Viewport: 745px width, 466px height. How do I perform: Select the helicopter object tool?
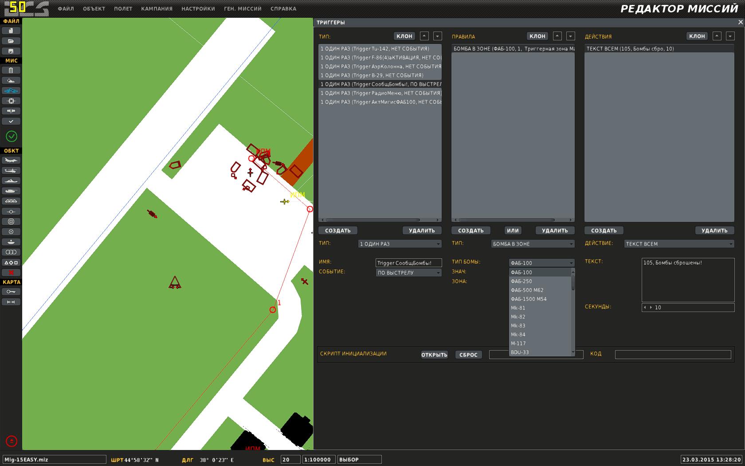coord(11,170)
